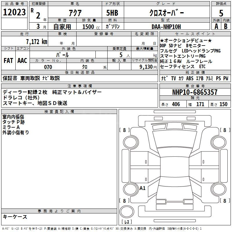232x232 pixels.
Task: Click length value 406
Action: pyautogui.click(x=176, y=104)
